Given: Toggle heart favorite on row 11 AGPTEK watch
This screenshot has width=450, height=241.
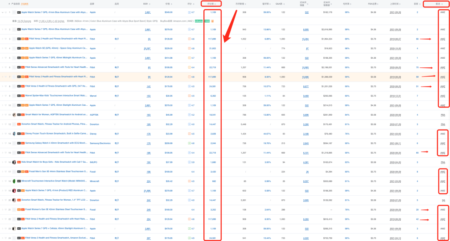Looking at the screenshot, I should point(6,114).
